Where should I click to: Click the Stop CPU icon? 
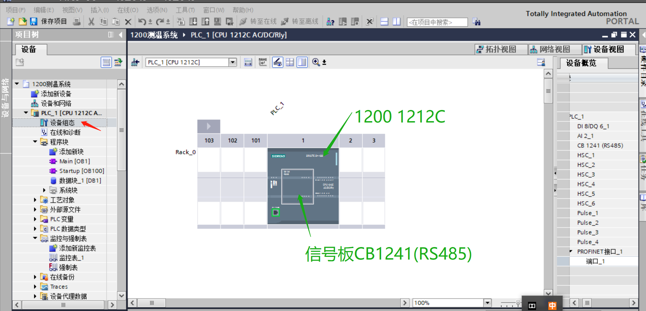[355, 22]
